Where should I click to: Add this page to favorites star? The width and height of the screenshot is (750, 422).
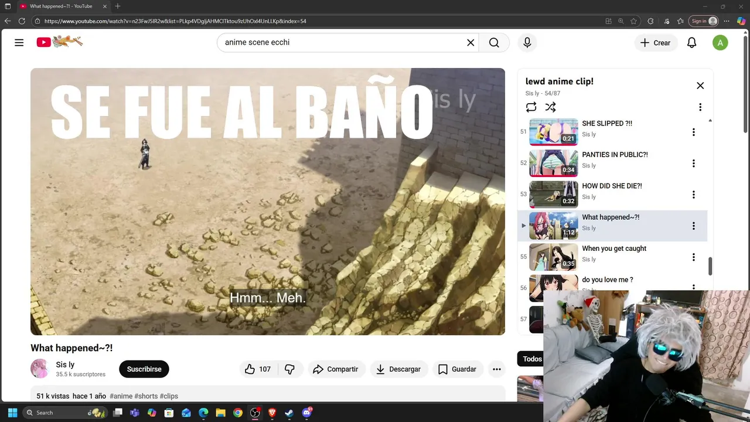click(x=633, y=21)
